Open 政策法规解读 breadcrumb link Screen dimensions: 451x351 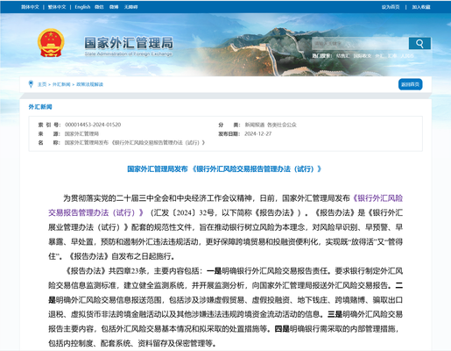click(89, 84)
